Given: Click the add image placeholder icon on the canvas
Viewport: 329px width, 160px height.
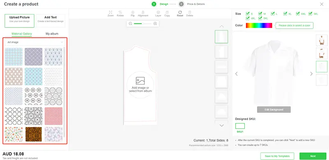Looking at the screenshot, I should (140, 81).
